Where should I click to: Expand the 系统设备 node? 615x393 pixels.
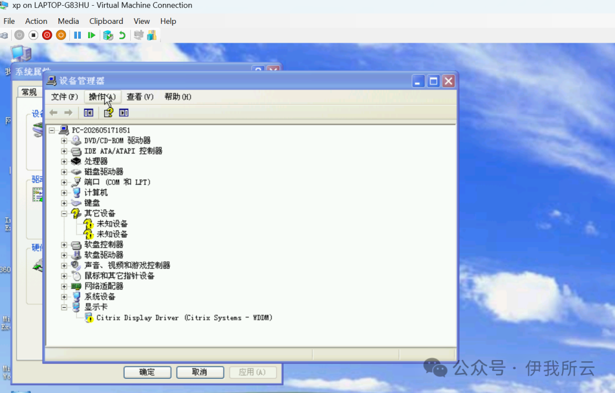click(64, 297)
